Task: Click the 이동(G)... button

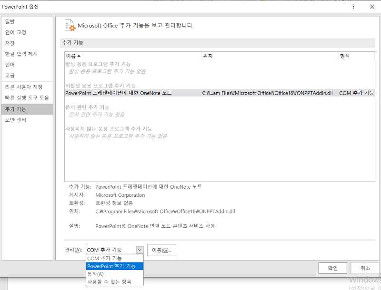Action: coord(161,250)
